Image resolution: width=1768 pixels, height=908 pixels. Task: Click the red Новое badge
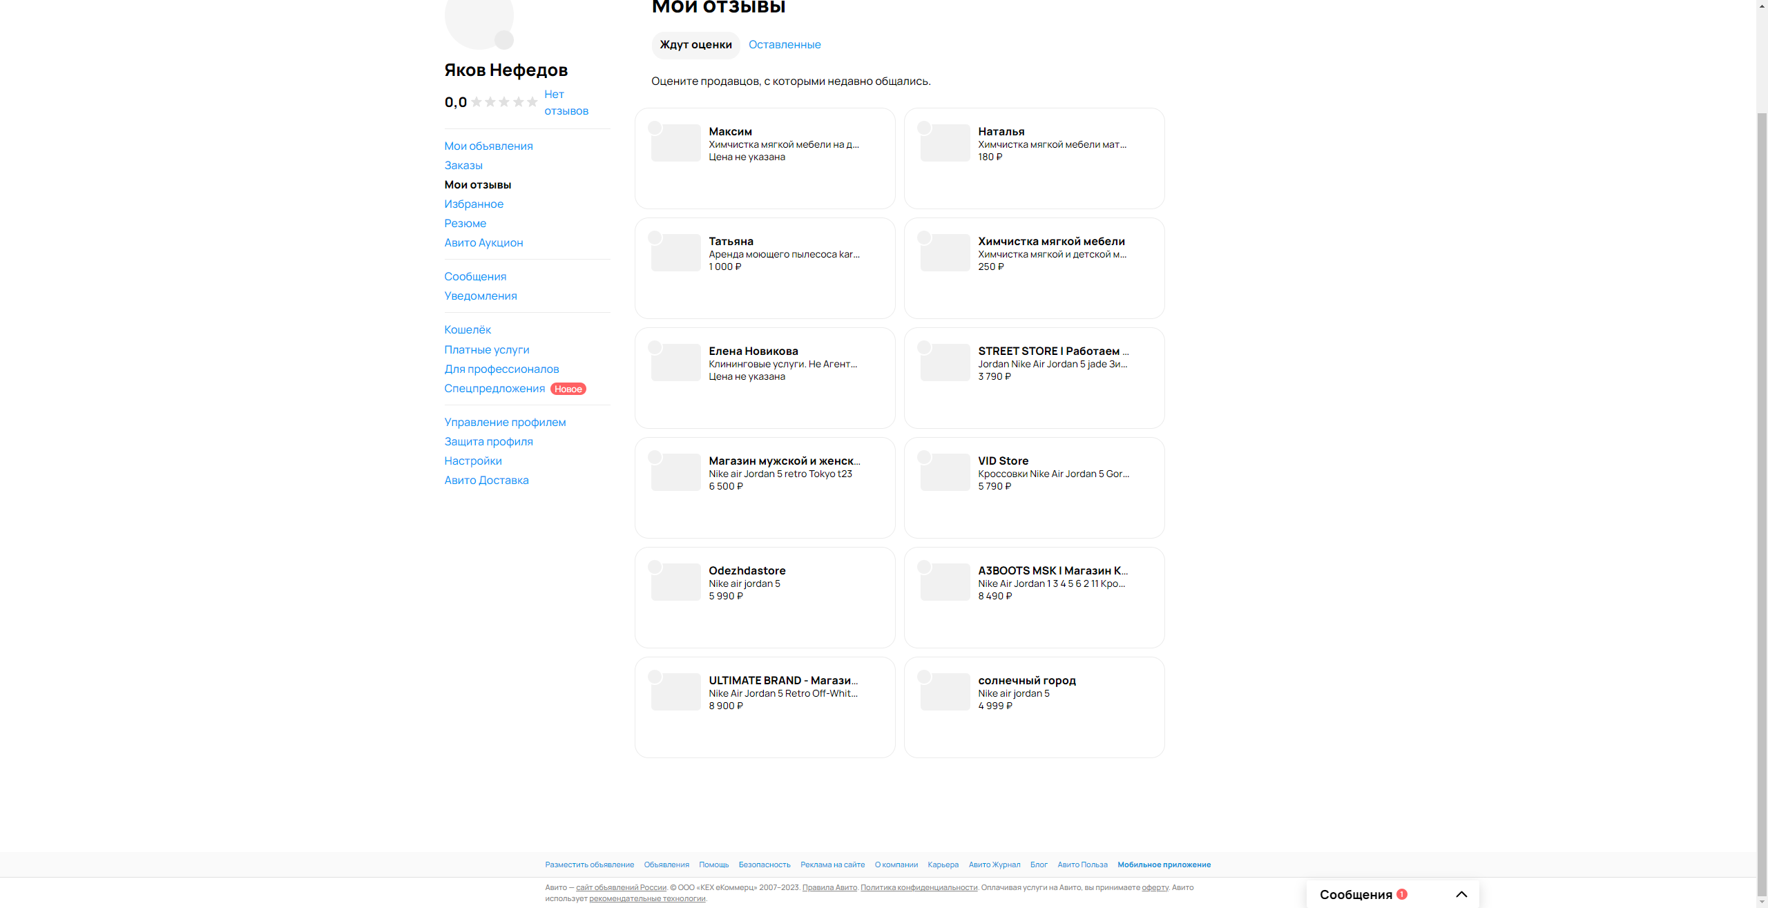(568, 389)
